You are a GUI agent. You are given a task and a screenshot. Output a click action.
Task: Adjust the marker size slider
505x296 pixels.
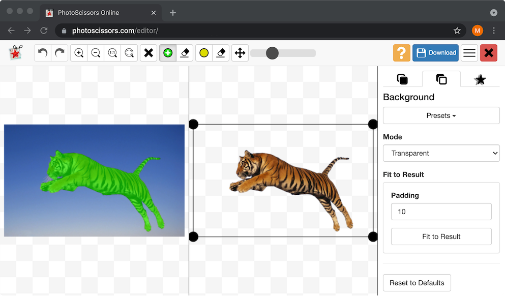(273, 53)
